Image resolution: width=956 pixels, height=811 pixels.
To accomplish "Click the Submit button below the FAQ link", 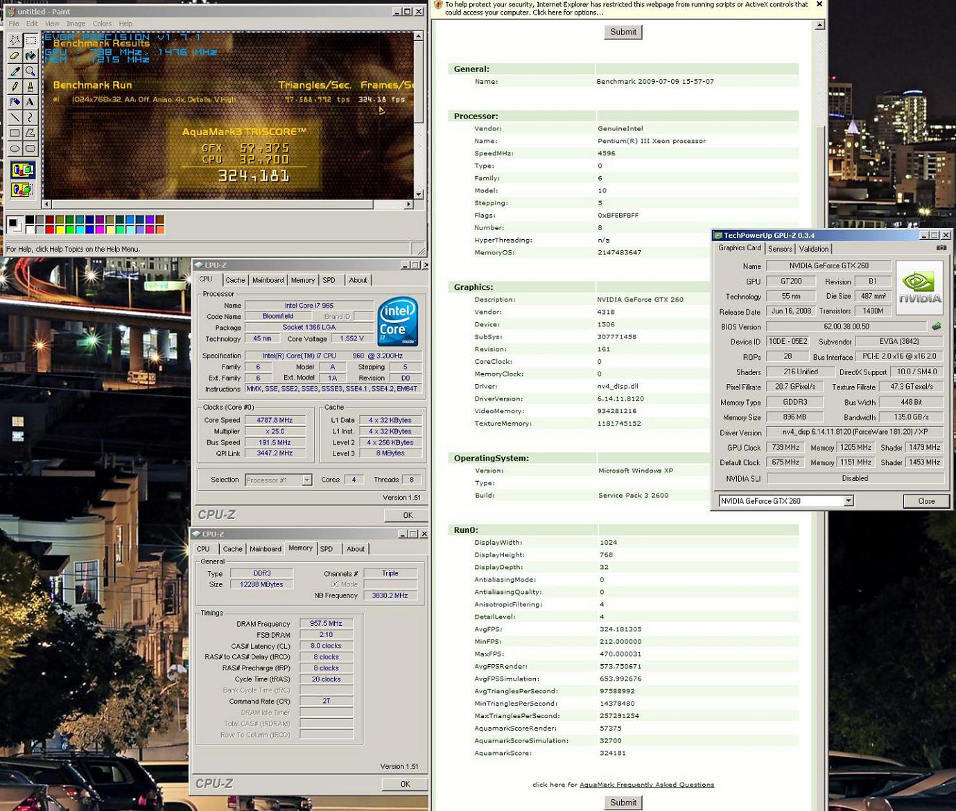I will coord(623,803).
